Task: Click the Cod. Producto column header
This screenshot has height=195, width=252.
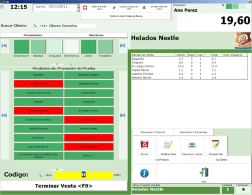Action: tap(235, 55)
